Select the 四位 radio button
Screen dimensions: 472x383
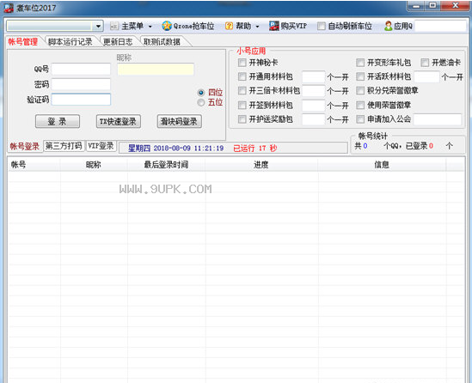click(x=201, y=93)
